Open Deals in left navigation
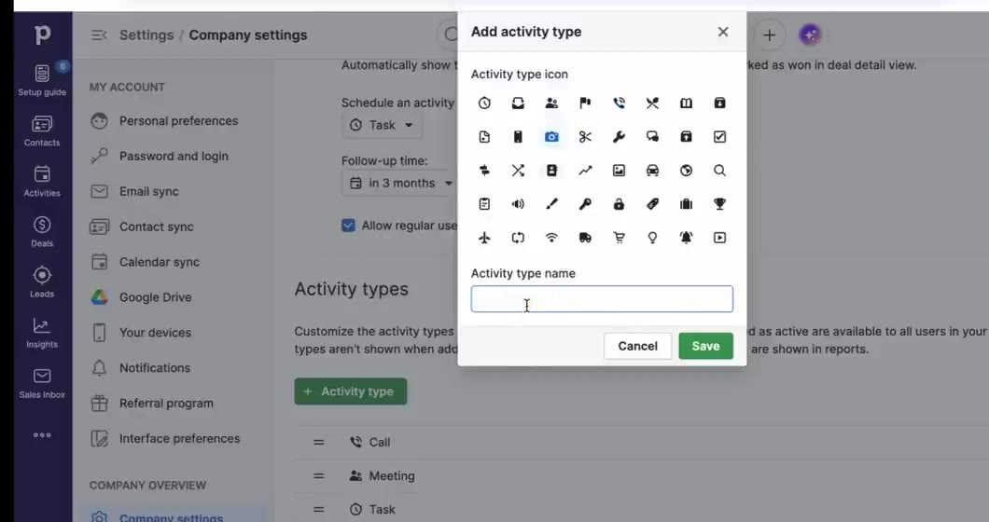Image resolution: width=989 pixels, height=522 pixels. click(x=42, y=232)
